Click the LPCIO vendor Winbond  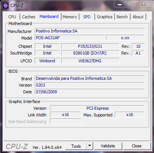coord(47,61)
